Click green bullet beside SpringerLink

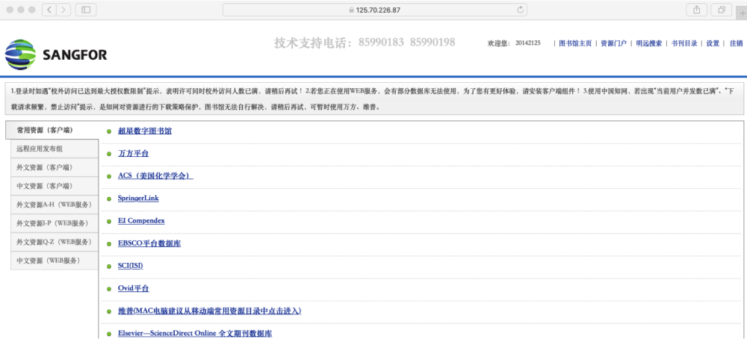point(109,199)
